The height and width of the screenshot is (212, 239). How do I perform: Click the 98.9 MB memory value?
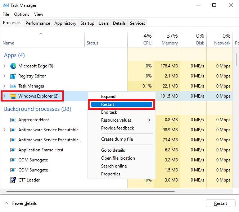tap(170, 130)
